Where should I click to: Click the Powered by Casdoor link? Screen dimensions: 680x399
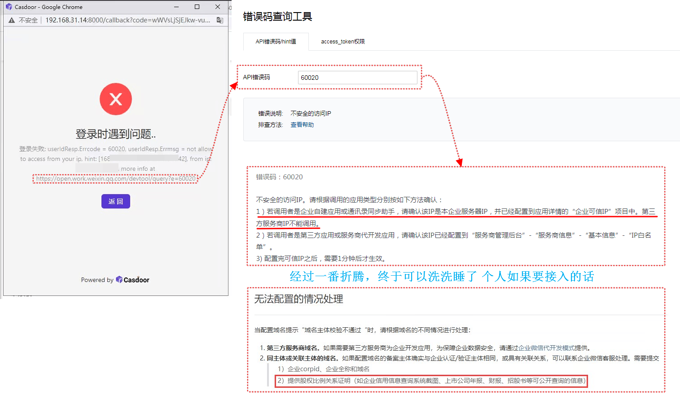point(115,279)
